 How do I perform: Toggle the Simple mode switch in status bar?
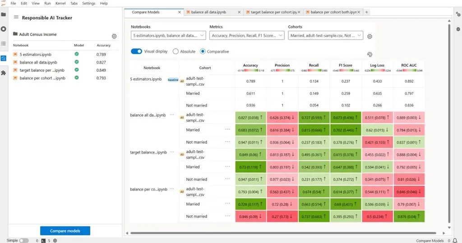(24, 241)
